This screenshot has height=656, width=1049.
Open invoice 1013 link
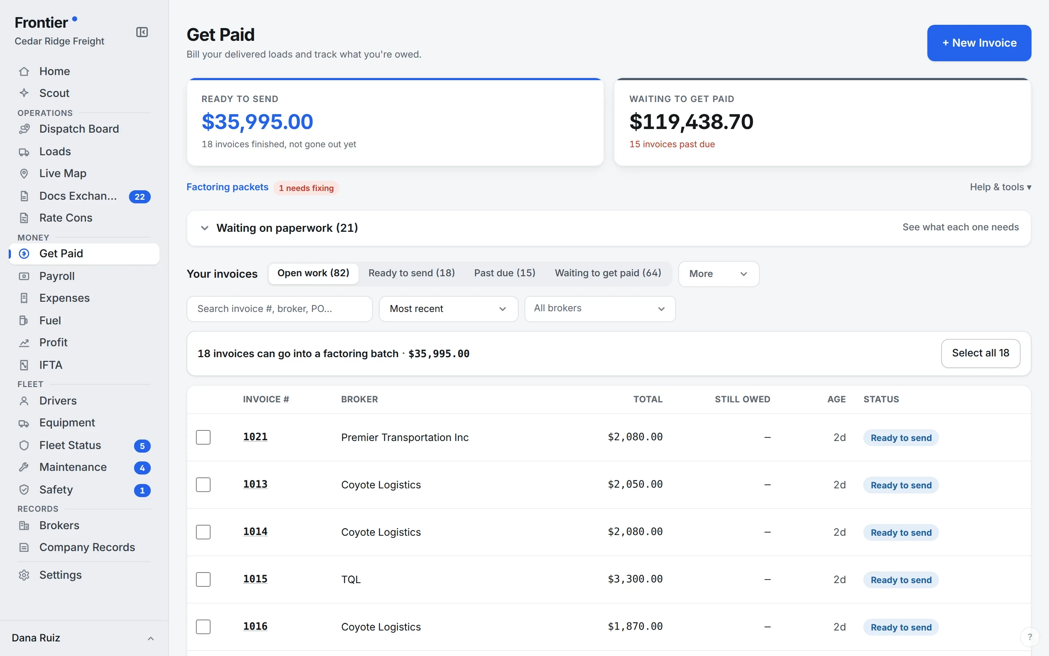click(x=255, y=484)
